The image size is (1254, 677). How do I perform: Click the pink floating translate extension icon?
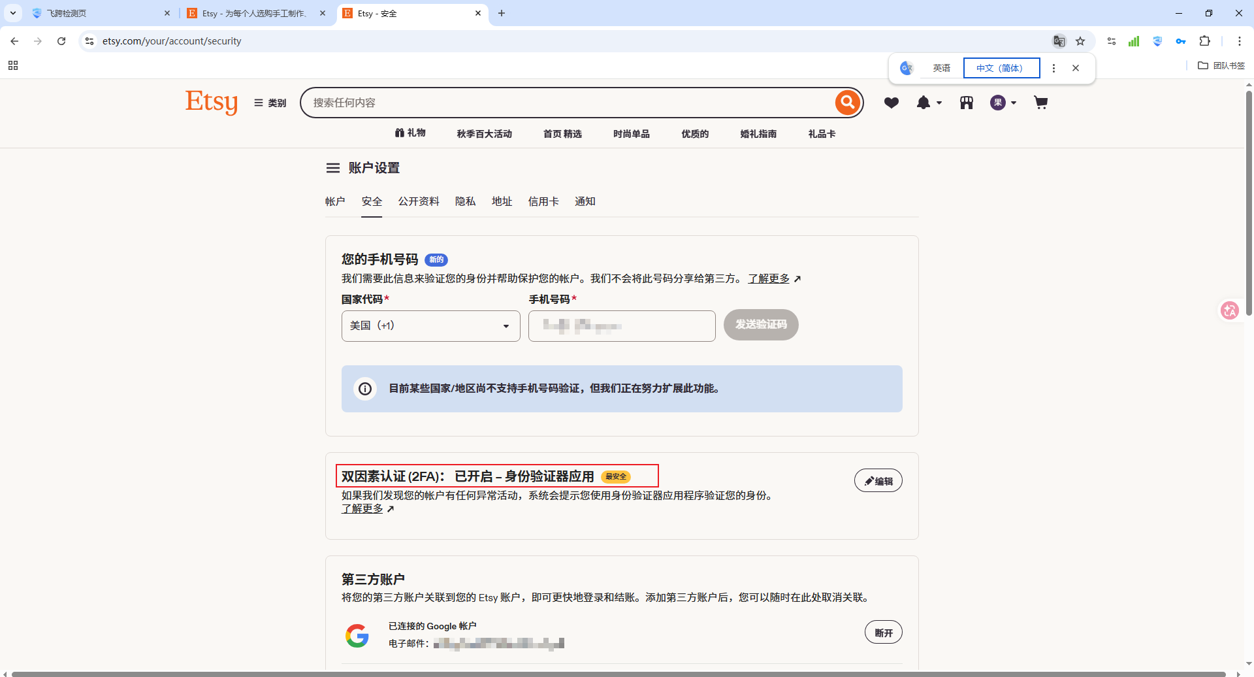point(1230,310)
